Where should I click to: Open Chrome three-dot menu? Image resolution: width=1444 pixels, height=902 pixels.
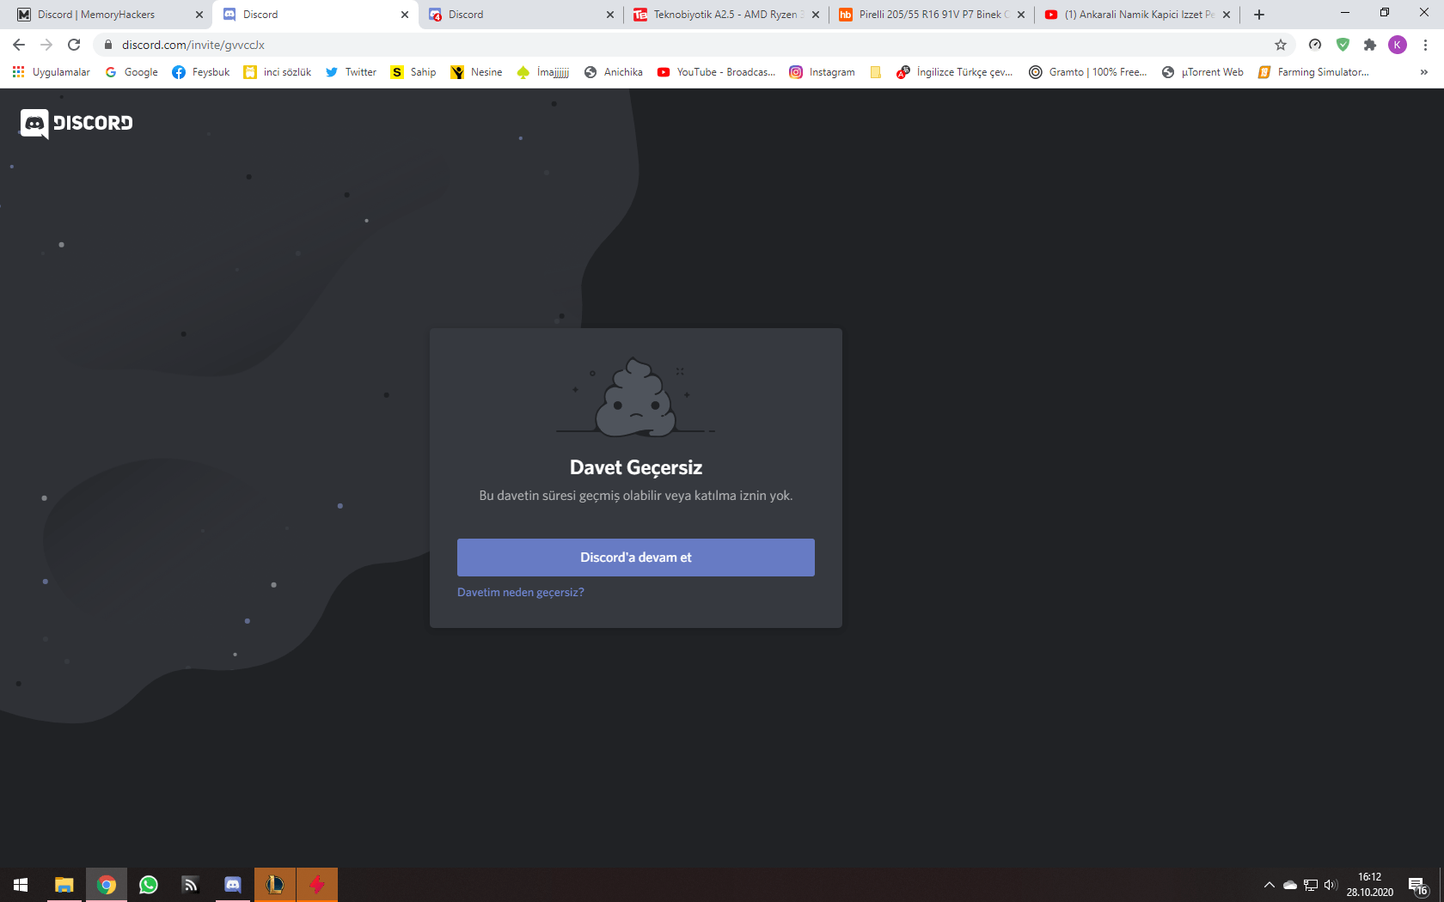point(1425,45)
